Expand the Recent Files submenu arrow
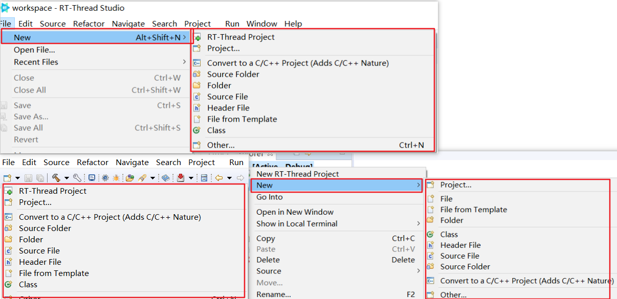Viewport: 617px width, 299px height. coord(184,62)
